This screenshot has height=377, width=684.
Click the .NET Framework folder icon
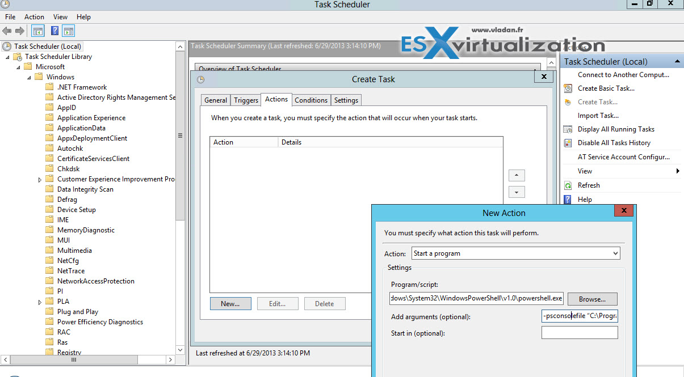(x=49, y=87)
